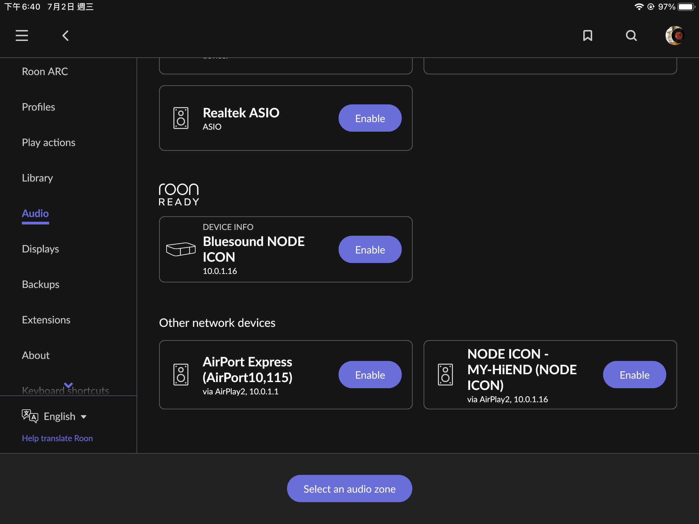This screenshot has height=524, width=699.
Task: Click DEVICE INFO label on Bluesound card
Action: coord(228,227)
